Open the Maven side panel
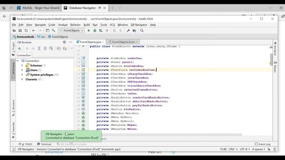Viewport: 285px width, 160px height. pyautogui.click(x=275, y=67)
